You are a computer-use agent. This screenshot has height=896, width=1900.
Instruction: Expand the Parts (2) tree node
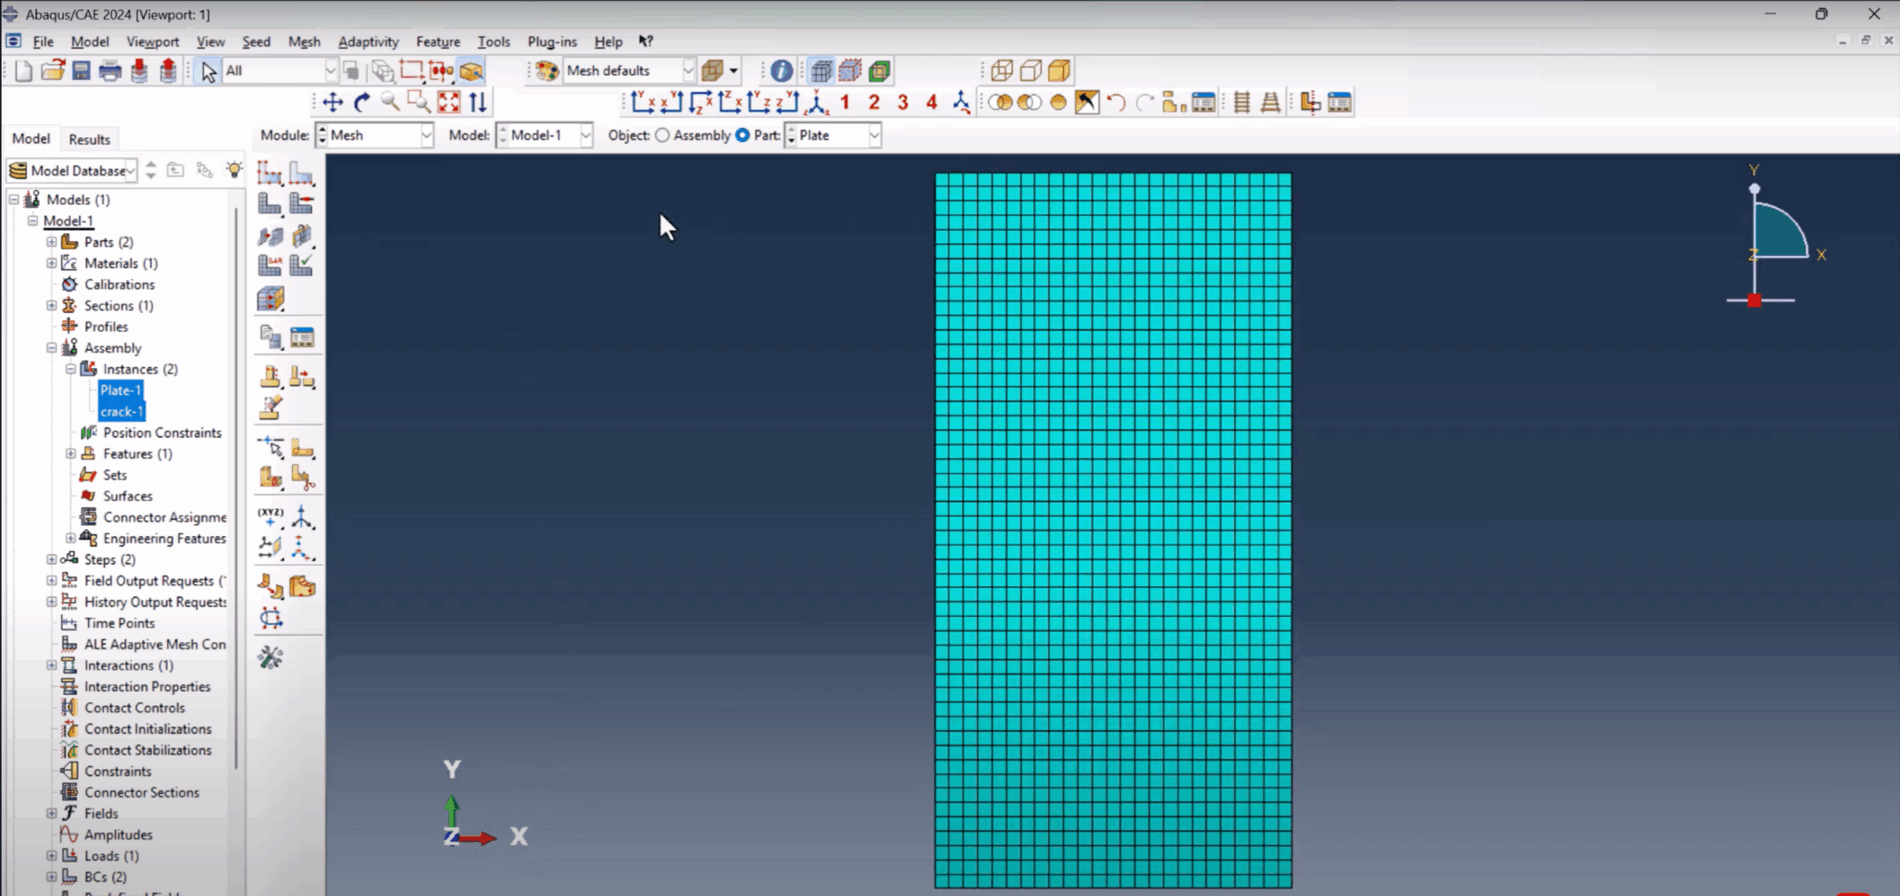(x=51, y=241)
